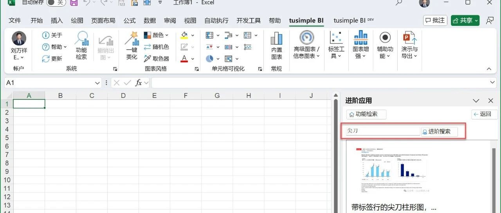The width and height of the screenshot is (501, 213).
Task: Click the green 共享 share button
Action: coord(465,21)
